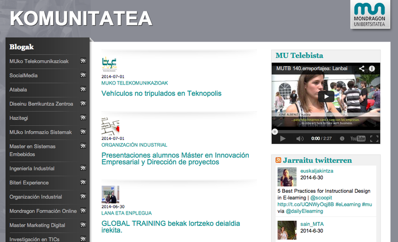Click RSS icon beside Organización Industrial
This screenshot has width=398, height=242.
click(x=83, y=197)
